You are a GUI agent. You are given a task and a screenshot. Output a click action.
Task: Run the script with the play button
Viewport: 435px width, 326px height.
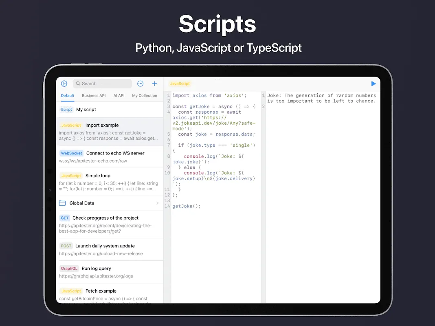pyautogui.click(x=373, y=84)
